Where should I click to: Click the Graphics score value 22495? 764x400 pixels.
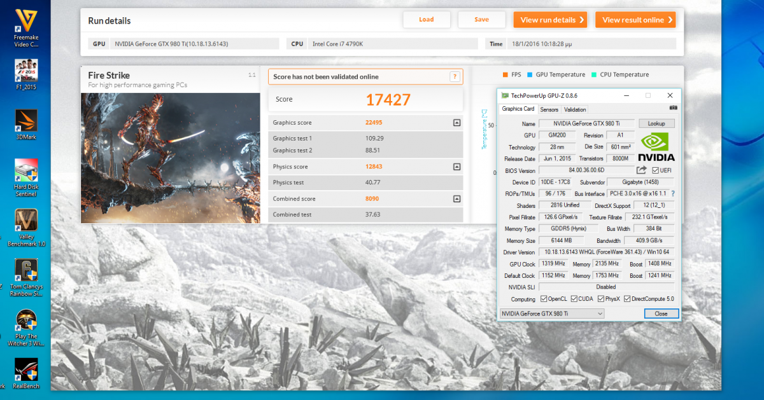tap(374, 123)
